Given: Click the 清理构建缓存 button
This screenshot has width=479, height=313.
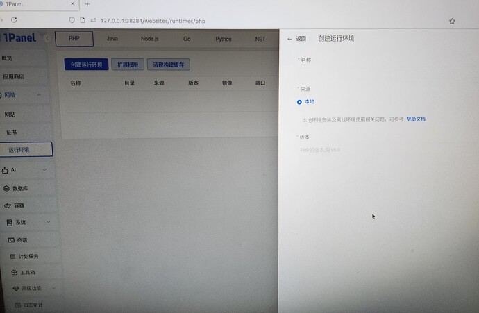Looking at the screenshot, I should [x=168, y=65].
